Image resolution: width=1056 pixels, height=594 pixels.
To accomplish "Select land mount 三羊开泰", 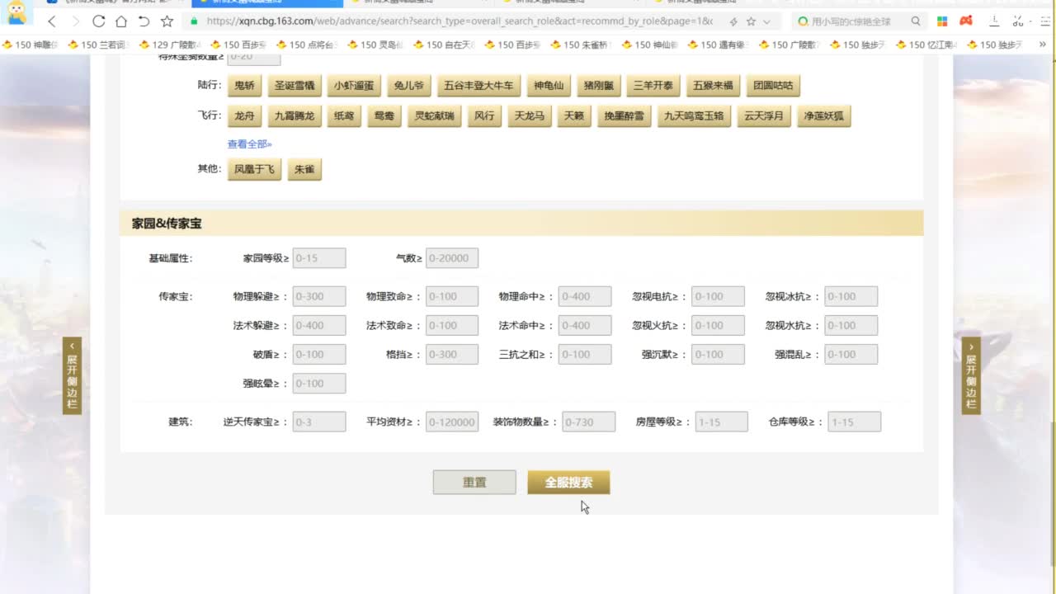I will tap(653, 86).
